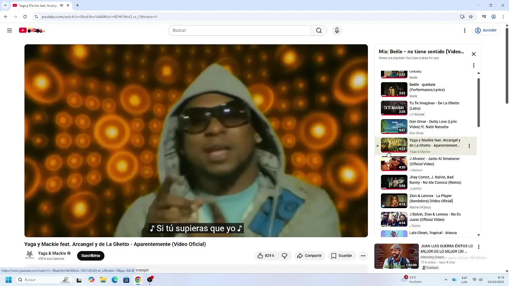Click the taskbar Buscar search box
This screenshot has height=286, width=509.
coord(43,280)
